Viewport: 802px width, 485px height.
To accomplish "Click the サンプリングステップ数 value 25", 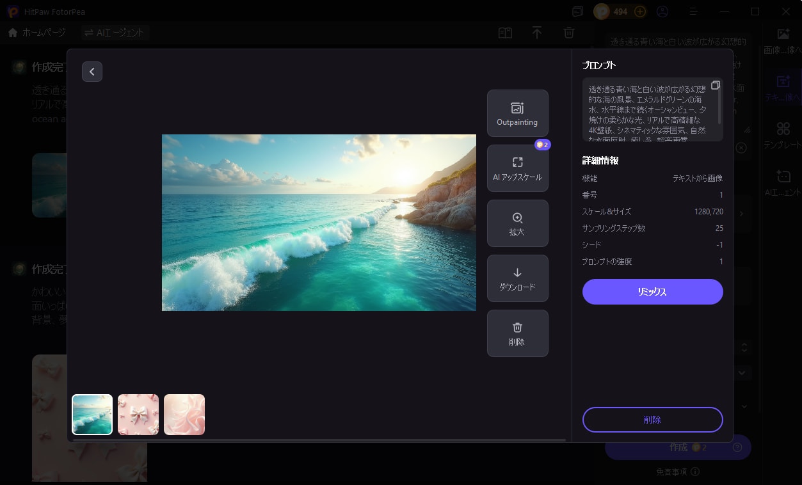I will point(719,228).
